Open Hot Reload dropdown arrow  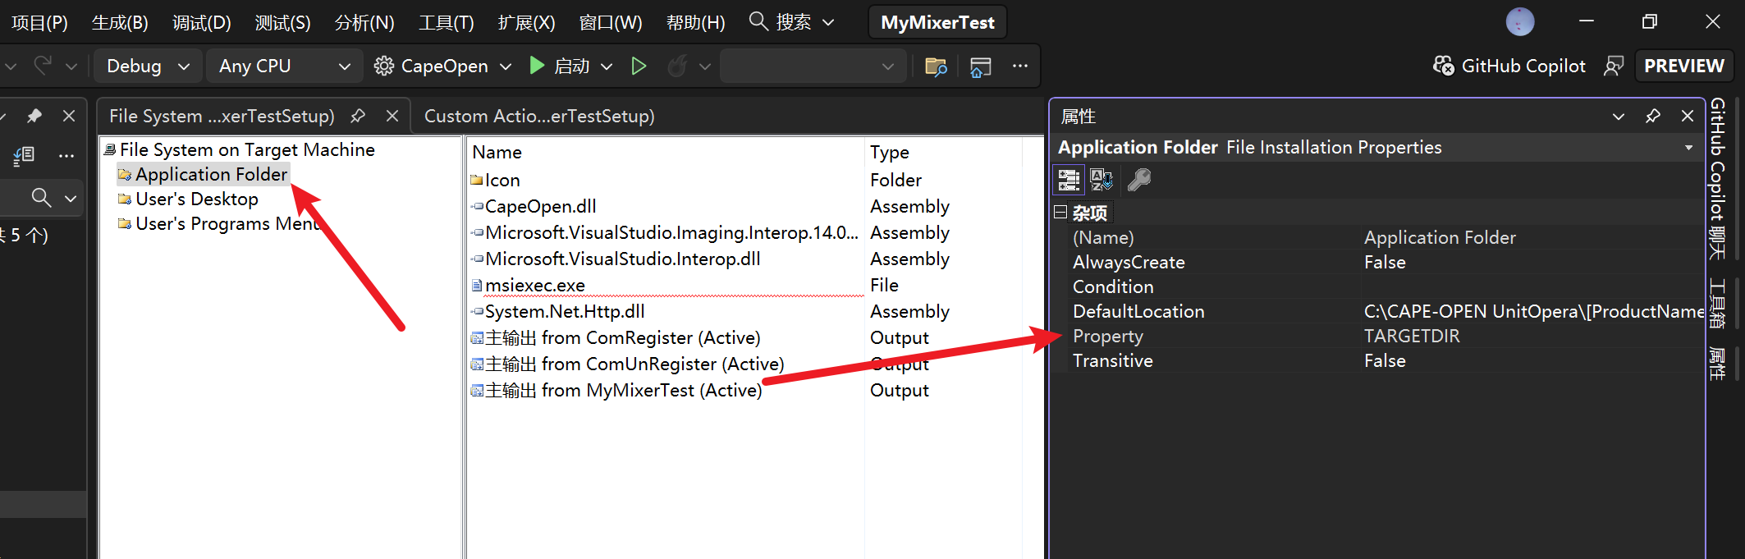(704, 66)
